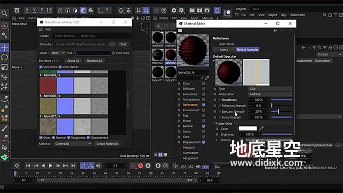Click the back arrow in Material Editor

click(275, 30)
